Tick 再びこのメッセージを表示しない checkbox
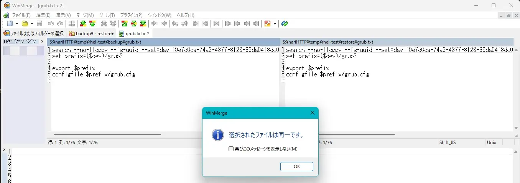Viewport: 520px width, 183px height. (231, 149)
